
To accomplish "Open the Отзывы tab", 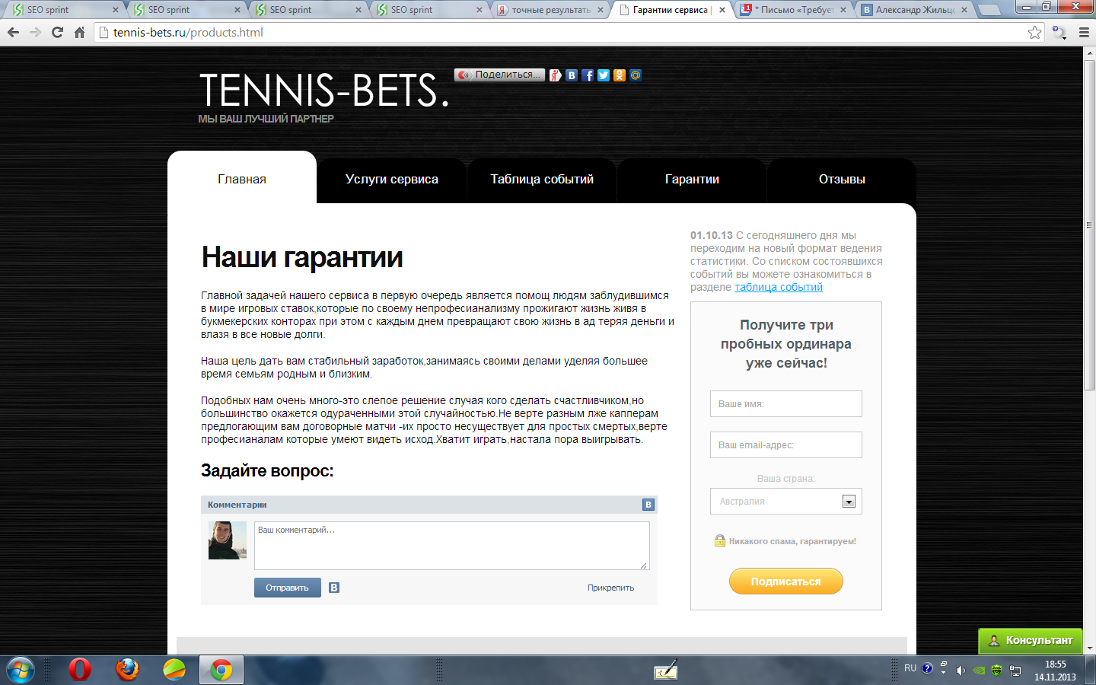I will [842, 180].
